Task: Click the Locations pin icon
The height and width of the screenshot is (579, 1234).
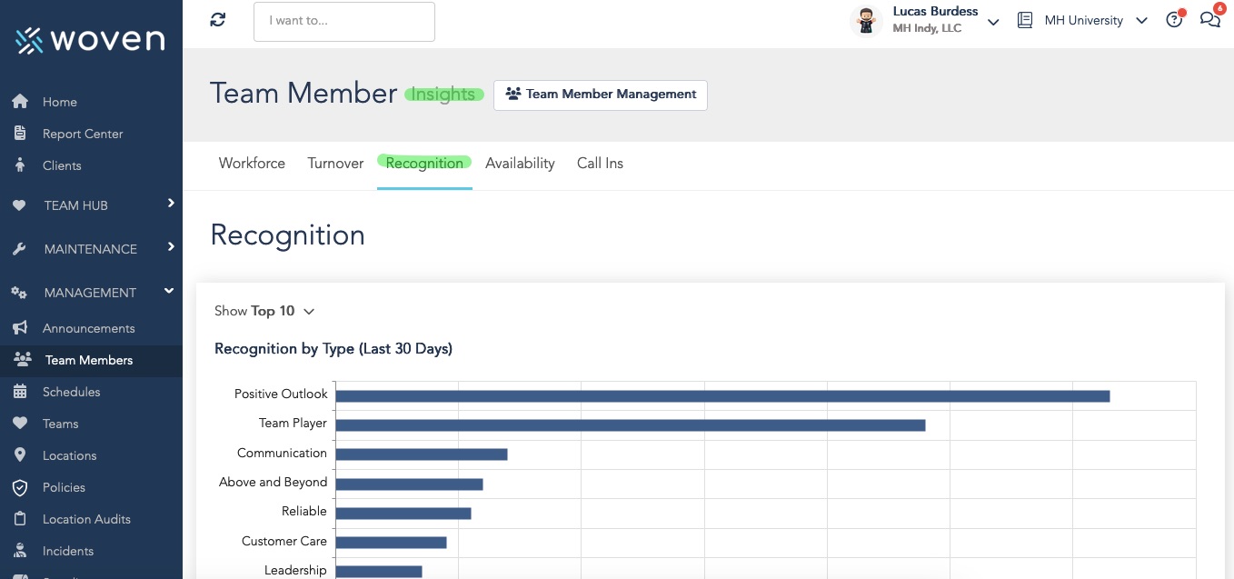Action: (20, 455)
